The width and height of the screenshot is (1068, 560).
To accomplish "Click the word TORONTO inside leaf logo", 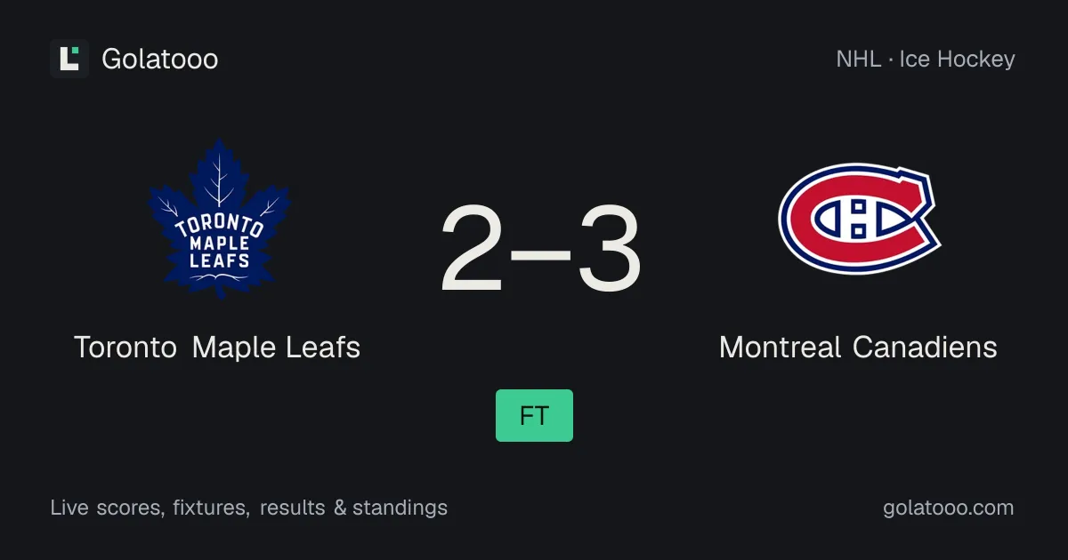I will point(220,225).
